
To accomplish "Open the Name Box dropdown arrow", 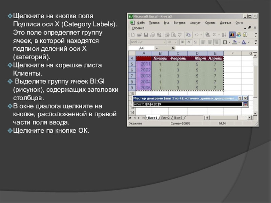I will click(x=157, y=48).
